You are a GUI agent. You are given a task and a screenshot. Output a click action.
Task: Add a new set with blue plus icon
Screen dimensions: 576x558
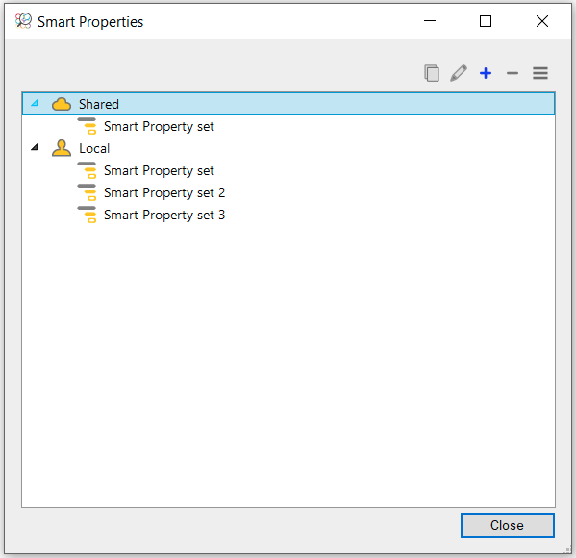pyautogui.click(x=486, y=73)
